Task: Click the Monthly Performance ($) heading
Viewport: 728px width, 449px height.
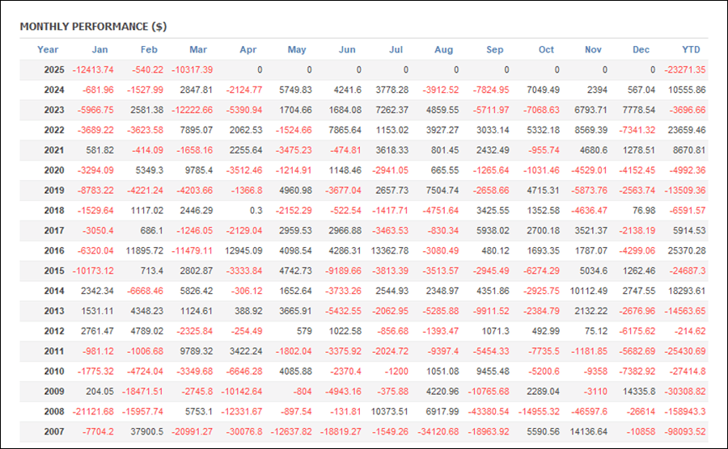Action: pos(93,27)
